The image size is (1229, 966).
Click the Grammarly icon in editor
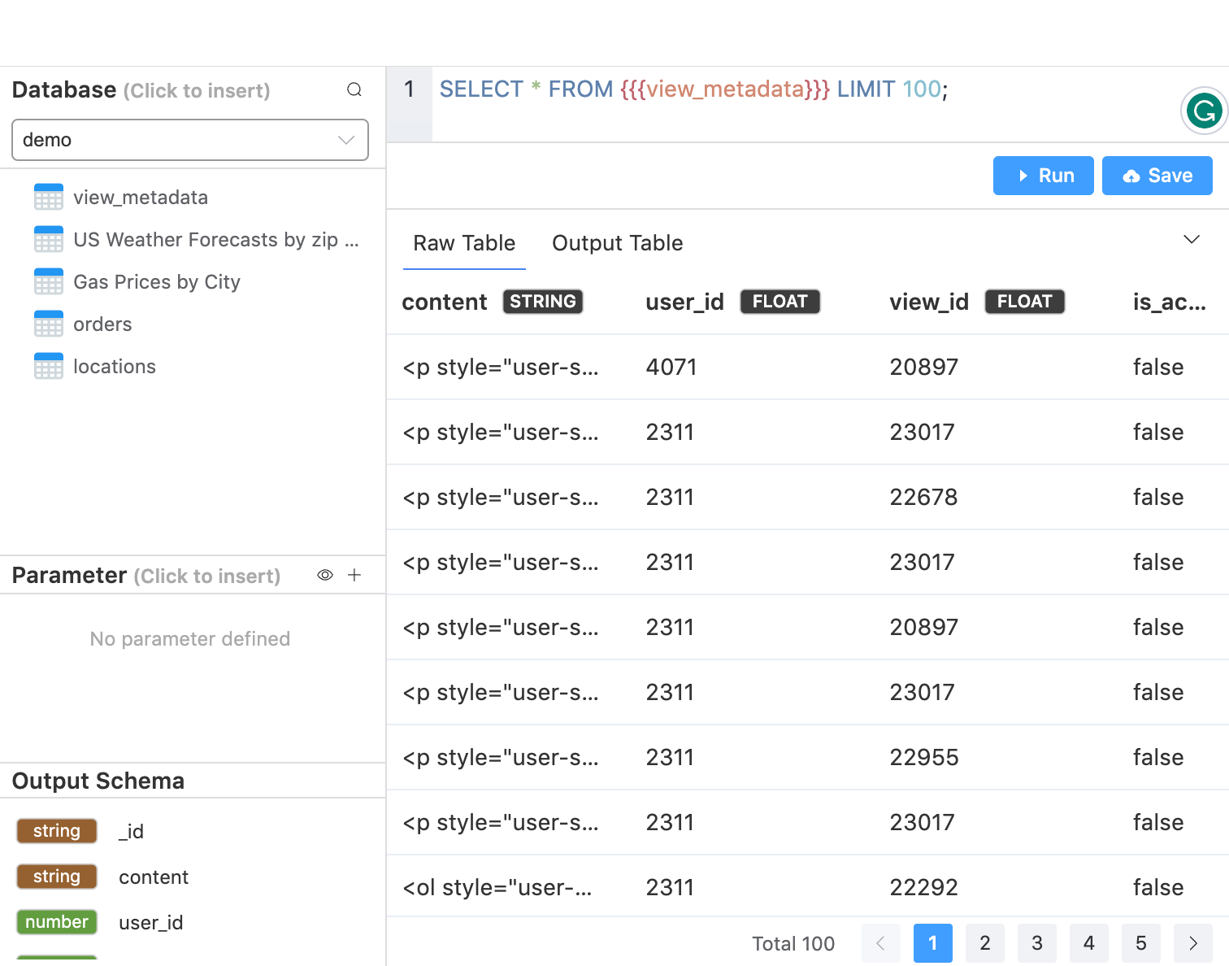tap(1204, 111)
